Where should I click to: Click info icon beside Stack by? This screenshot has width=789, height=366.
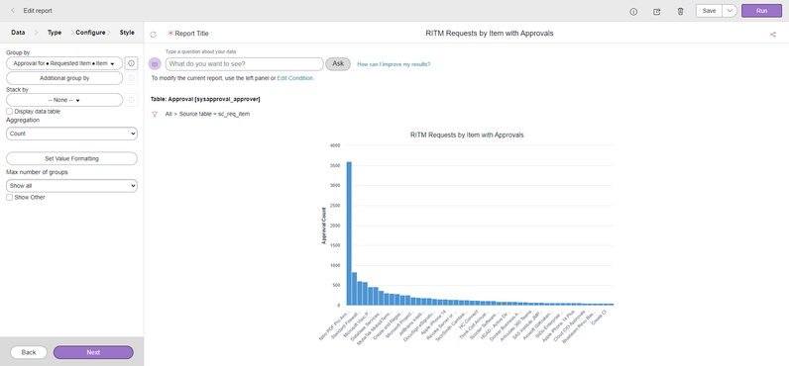pyautogui.click(x=131, y=100)
